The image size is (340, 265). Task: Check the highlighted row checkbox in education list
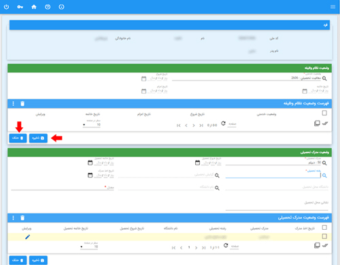[x=324, y=237]
